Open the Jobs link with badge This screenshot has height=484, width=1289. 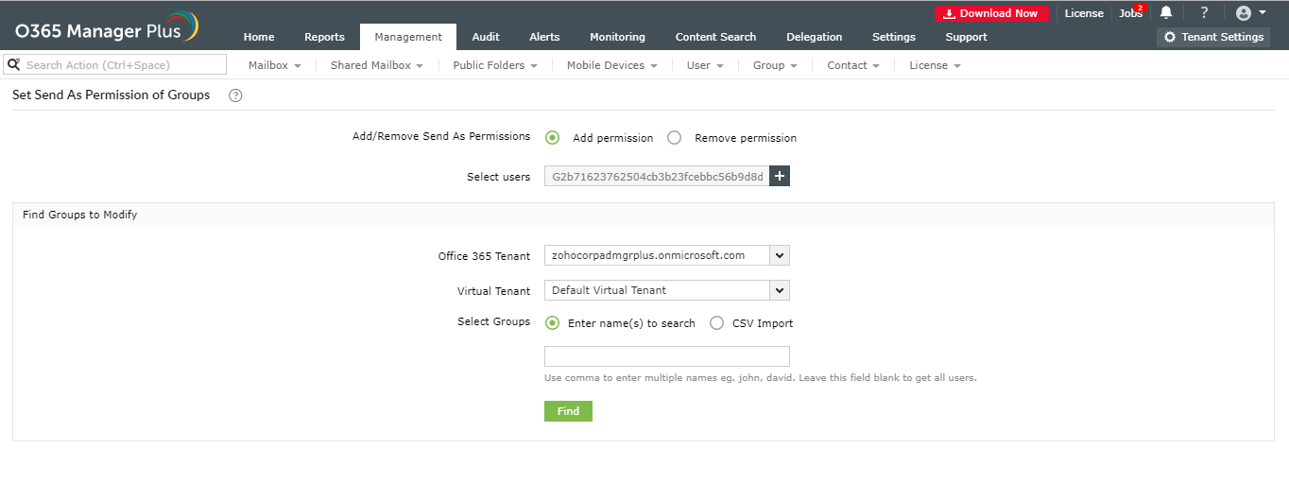[x=1131, y=13]
